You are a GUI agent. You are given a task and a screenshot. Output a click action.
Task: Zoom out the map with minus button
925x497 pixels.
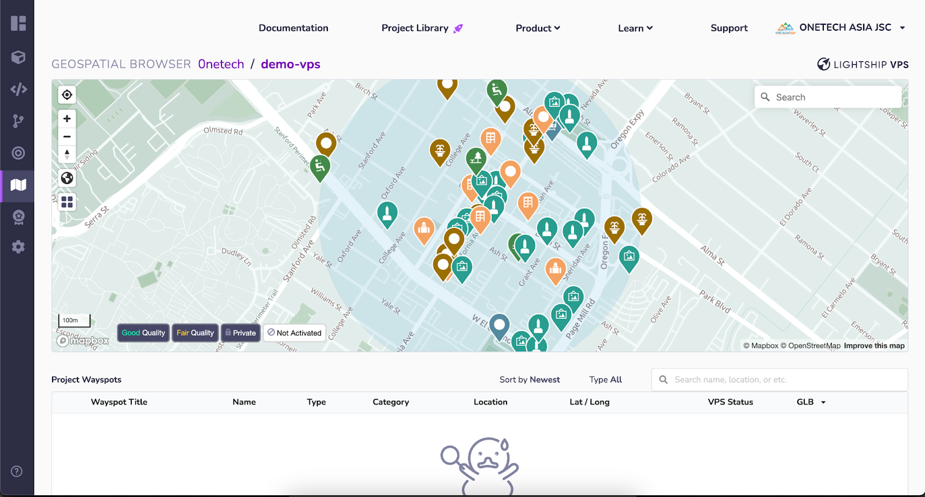(67, 137)
